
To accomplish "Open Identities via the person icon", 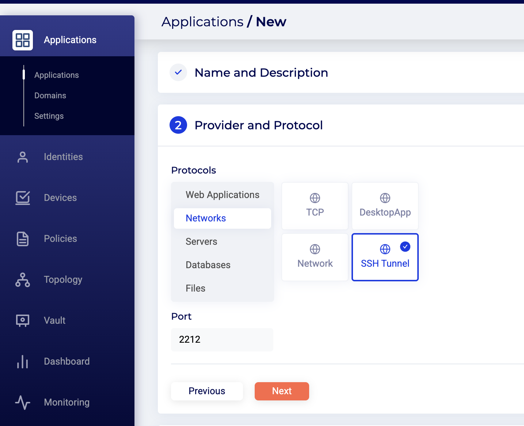I will (23, 157).
